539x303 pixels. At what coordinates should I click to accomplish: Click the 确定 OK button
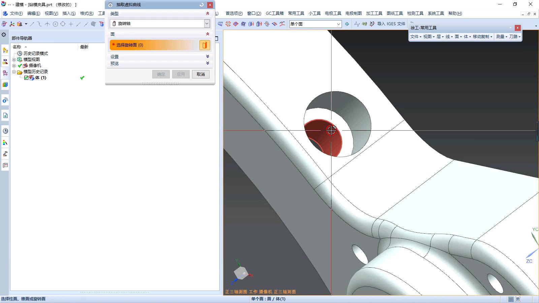[161, 74]
